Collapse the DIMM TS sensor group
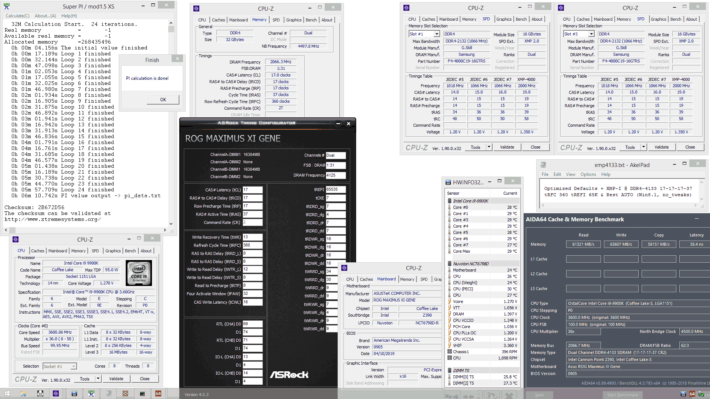 tap(450, 371)
